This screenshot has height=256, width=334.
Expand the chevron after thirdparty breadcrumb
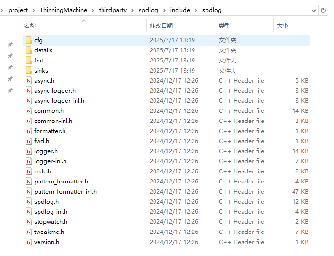pyautogui.click(x=132, y=11)
